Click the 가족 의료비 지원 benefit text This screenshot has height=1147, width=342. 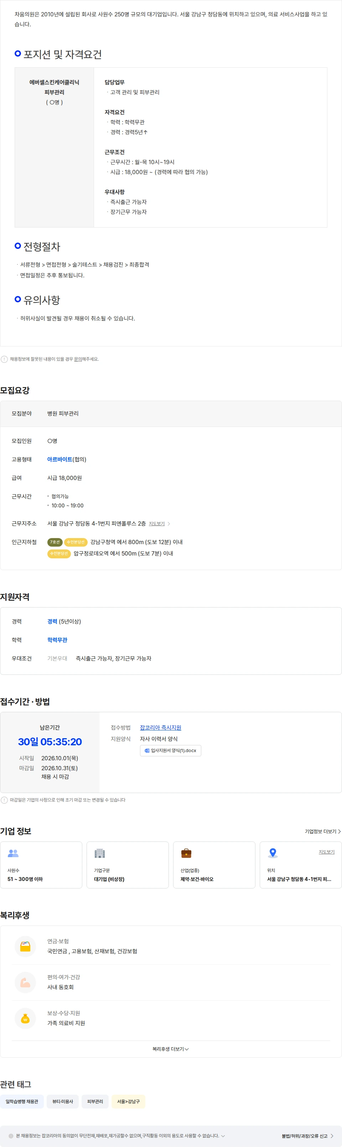point(66,1023)
